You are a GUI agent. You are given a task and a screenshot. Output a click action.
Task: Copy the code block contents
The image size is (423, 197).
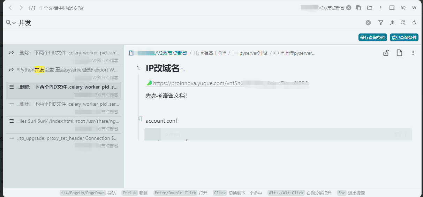pyautogui.click(x=397, y=135)
